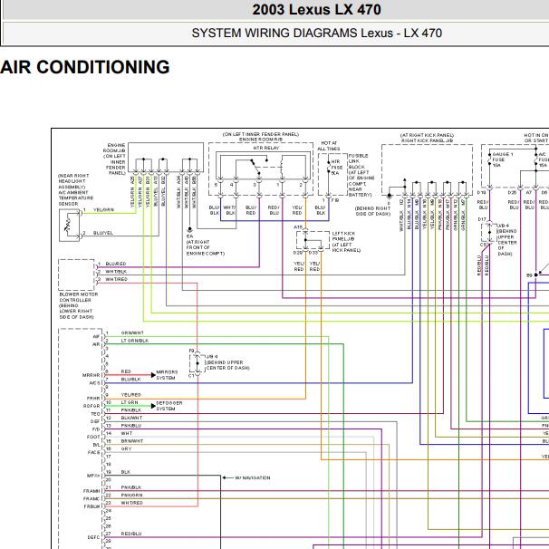This screenshot has width=549, height=549.
Task: Select 'A/C AMBIENT TEMPERATURE SENSOR' label
Action: (76, 198)
